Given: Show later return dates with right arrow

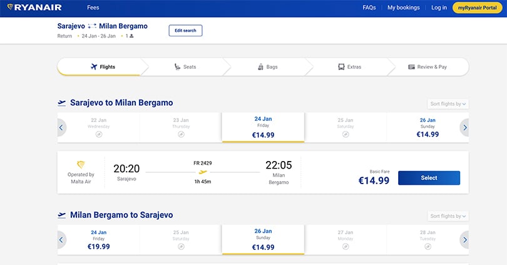Looking at the screenshot, I should click(x=464, y=240).
